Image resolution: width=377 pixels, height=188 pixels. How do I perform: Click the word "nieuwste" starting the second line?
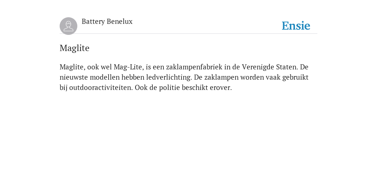74,77
